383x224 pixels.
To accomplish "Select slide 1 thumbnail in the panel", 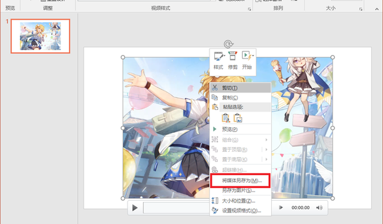I will (40, 36).
